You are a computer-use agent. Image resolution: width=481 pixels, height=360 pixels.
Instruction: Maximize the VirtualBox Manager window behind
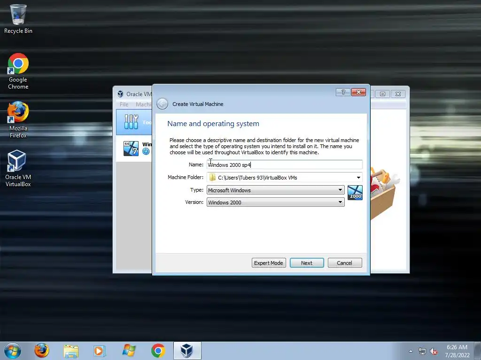point(382,94)
